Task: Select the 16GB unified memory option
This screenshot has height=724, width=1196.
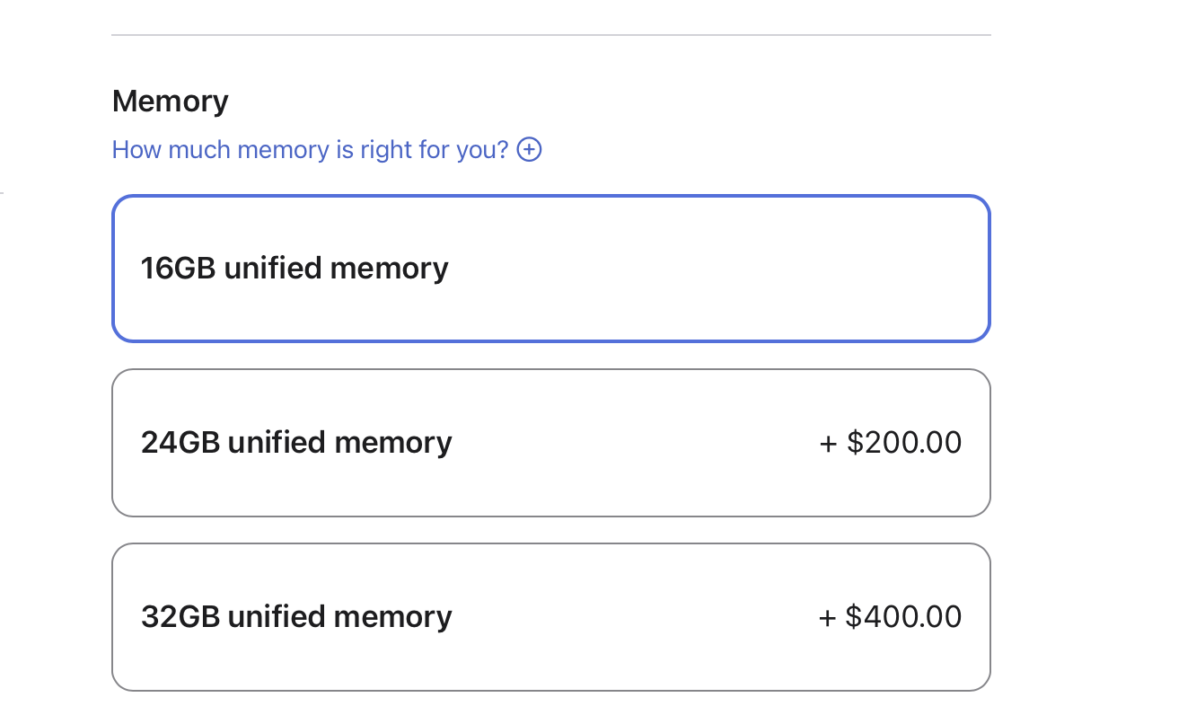Action: click(550, 269)
